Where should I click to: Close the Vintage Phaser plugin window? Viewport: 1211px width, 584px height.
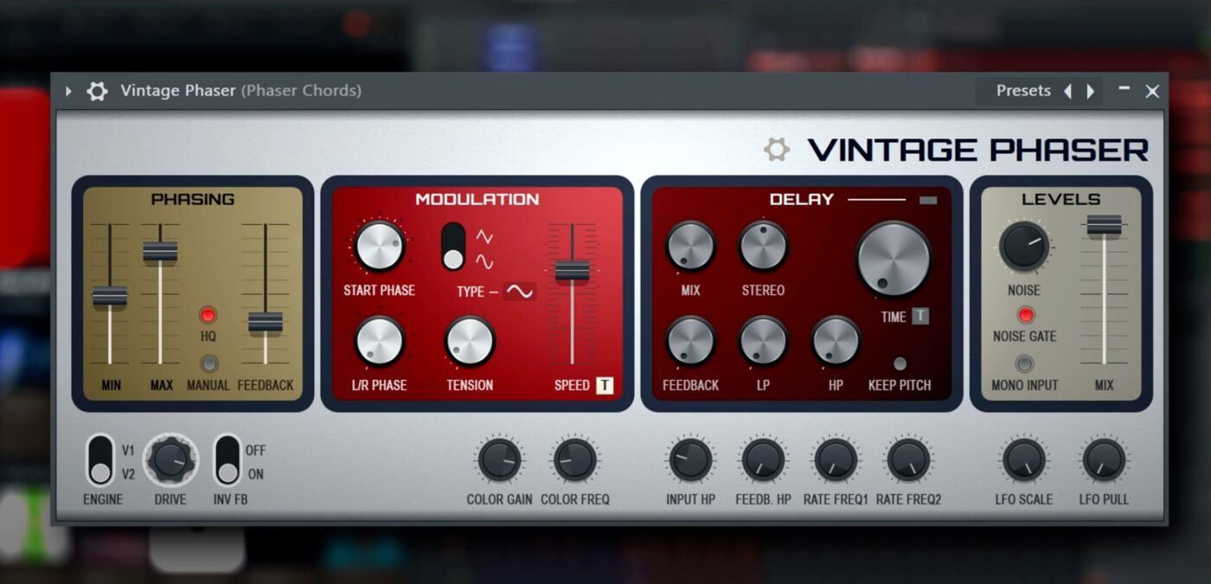pos(1152,91)
